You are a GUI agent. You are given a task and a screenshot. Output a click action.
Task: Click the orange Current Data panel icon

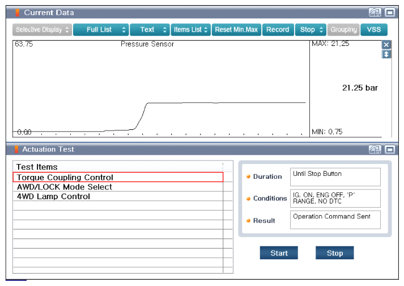coord(18,12)
